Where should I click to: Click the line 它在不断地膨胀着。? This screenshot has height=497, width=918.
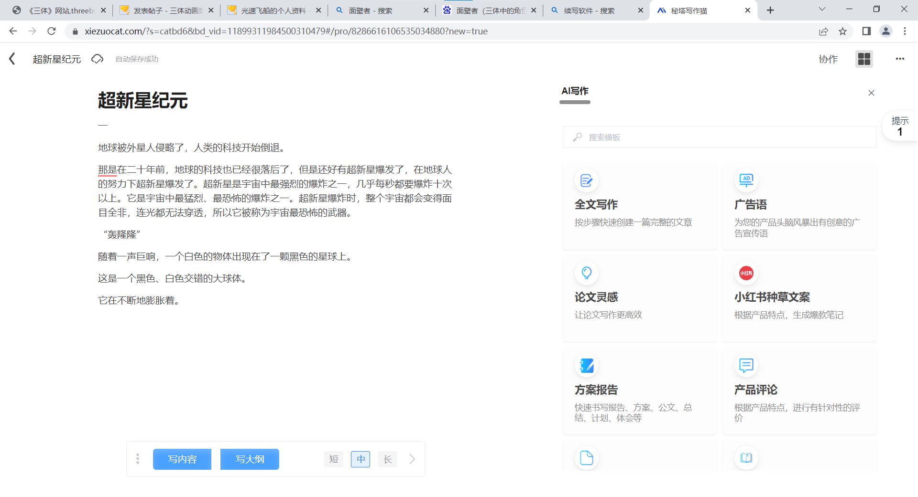(x=139, y=300)
